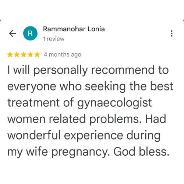Go back using the left arrow
This screenshot has width=184, height=184.
pyautogui.click(x=13, y=33)
